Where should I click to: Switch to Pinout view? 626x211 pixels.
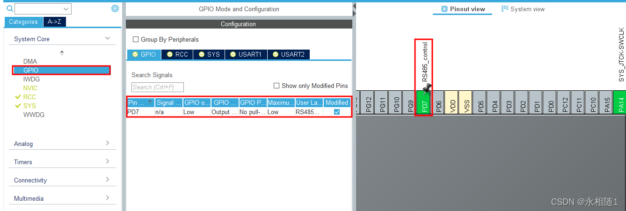click(x=463, y=9)
